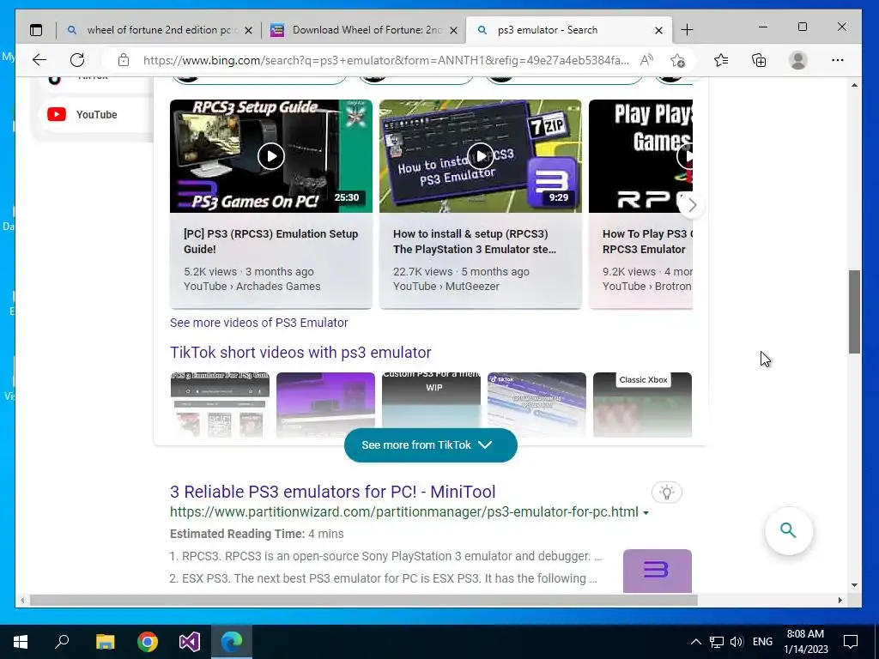The height and width of the screenshot is (659, 879).
Task: Show hidden system tray icons
Action: [x=695, y=642]
